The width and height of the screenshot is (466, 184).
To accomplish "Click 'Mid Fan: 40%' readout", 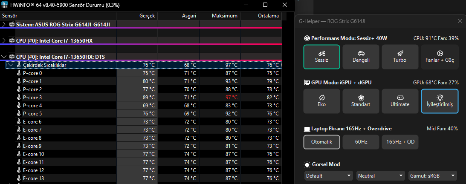I will pos(442,129).
